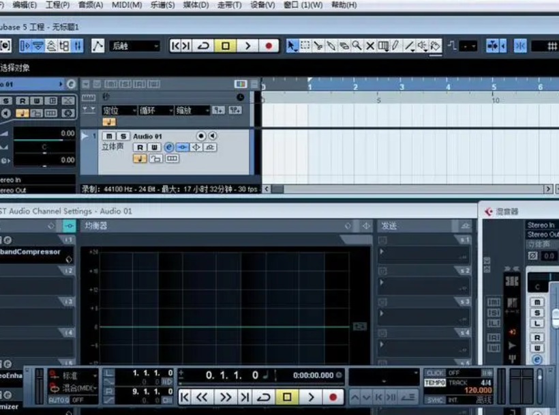Open the 音频(A) menu
The width and height of the screenshot is (559, 415).
(x=91, y=5)
